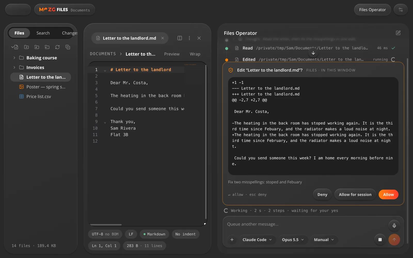Open the Opus 5.5 model dropdown

pos(293,240)
